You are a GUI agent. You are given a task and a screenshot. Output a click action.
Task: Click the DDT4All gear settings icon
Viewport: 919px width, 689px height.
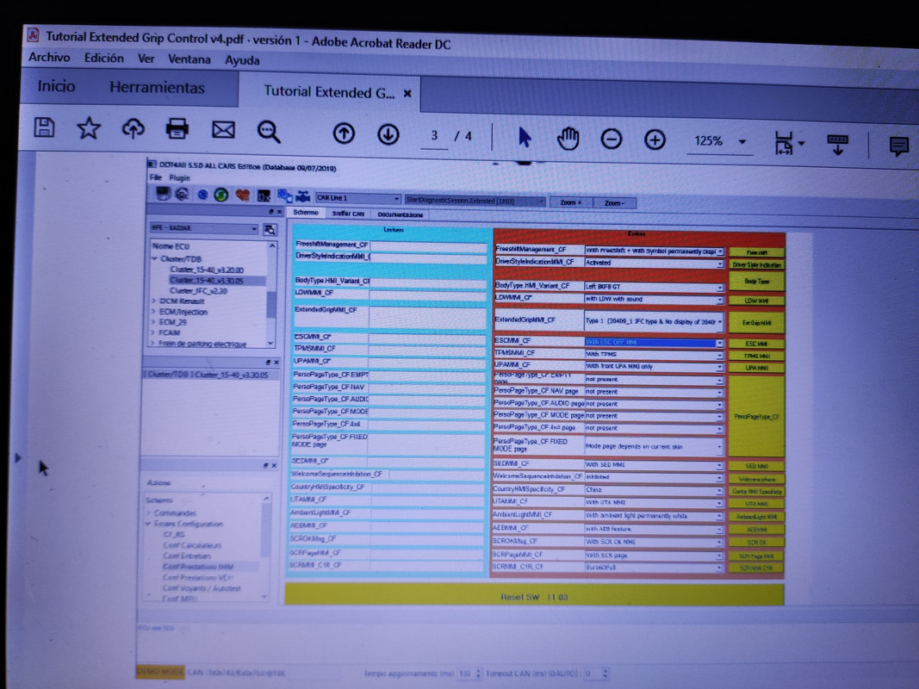(183, 194)
